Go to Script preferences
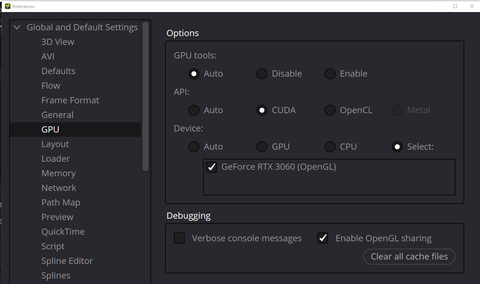Screen dimensions: 480x284 [x=53, y=246]
